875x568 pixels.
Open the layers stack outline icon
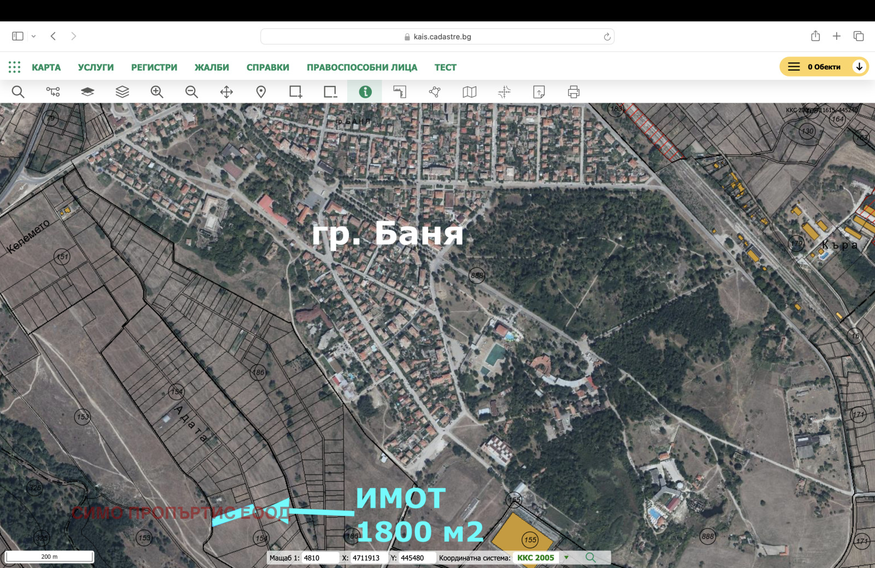(122, 92)
